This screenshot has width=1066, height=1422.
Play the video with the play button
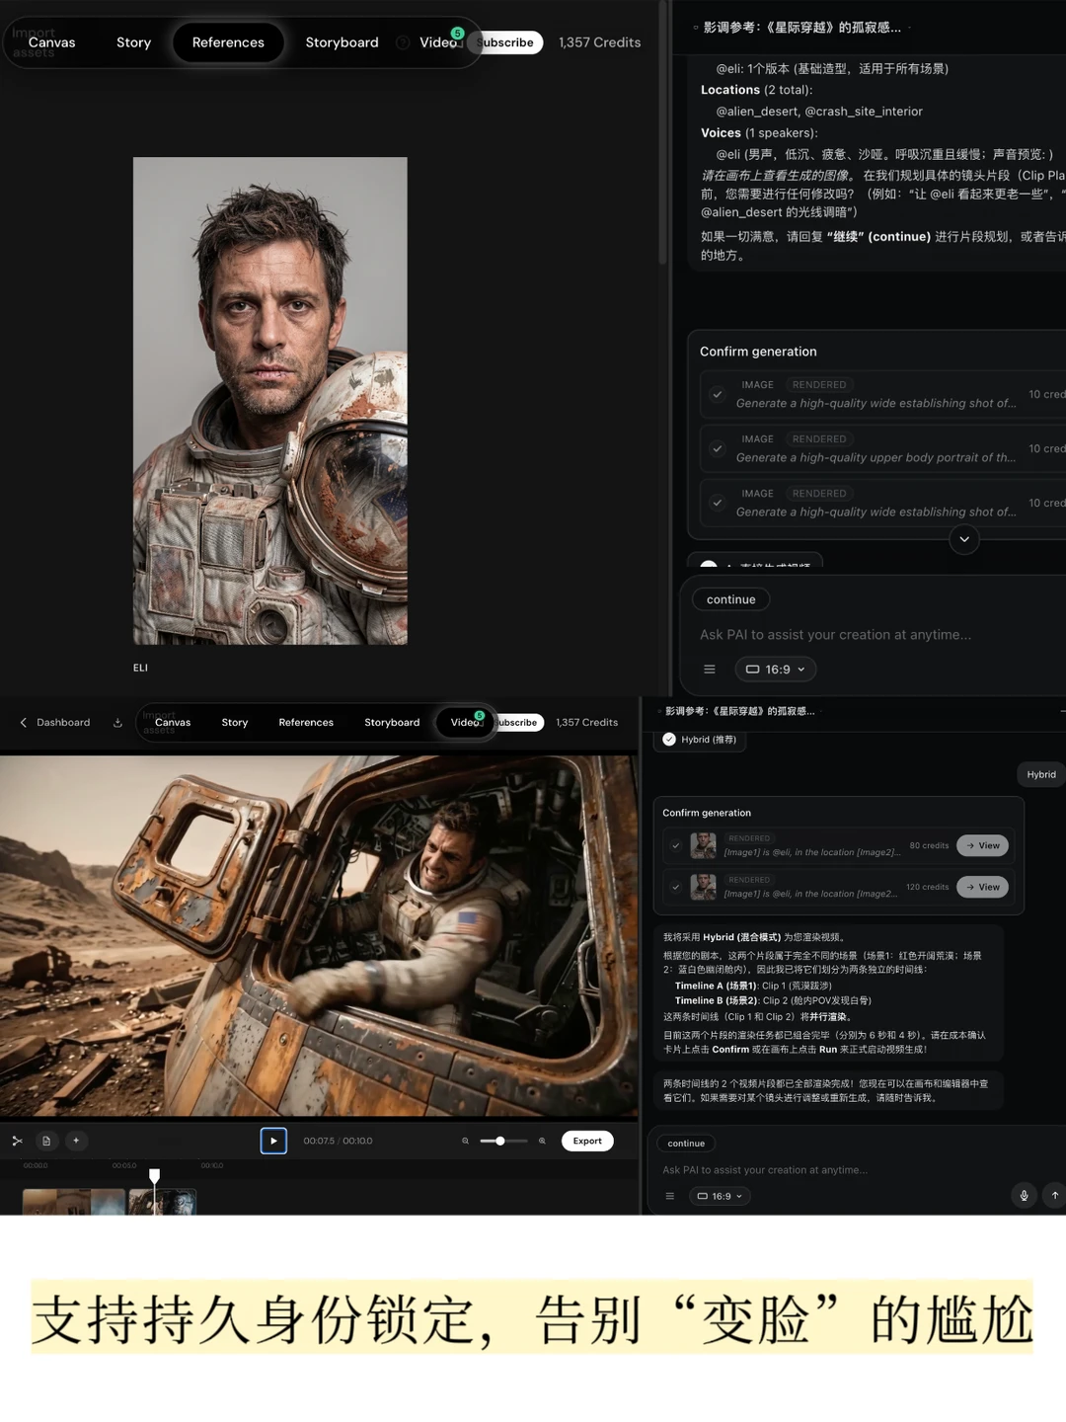point(273,1141)
